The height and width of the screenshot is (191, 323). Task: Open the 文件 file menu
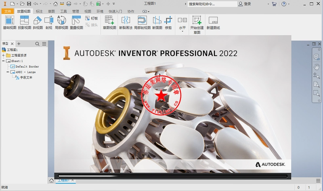coord(8,11)
